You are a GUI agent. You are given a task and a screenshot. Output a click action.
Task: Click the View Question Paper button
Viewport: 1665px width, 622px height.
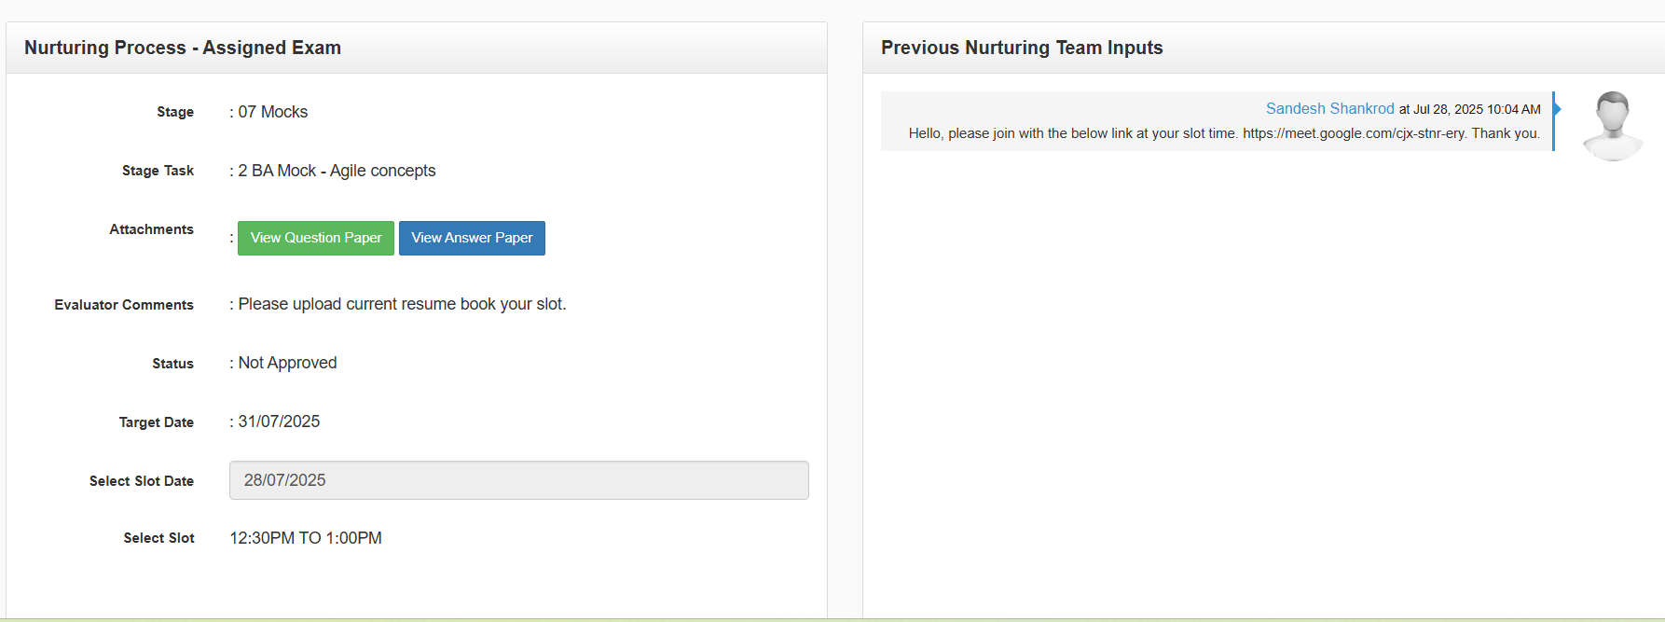click(315, 238)
